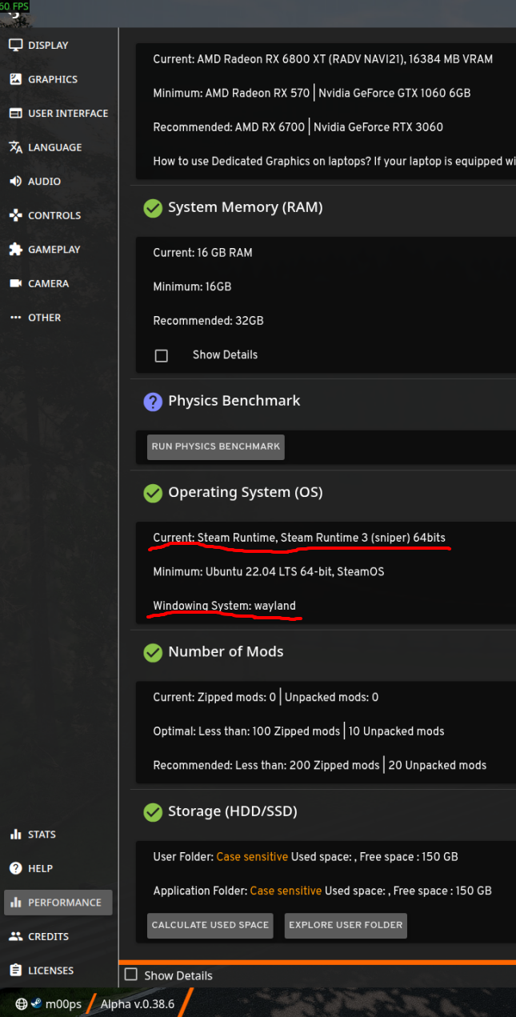This screenshot has height=1017, width=516.
Task: Open the Audio speaker icon
Action: 15,182
